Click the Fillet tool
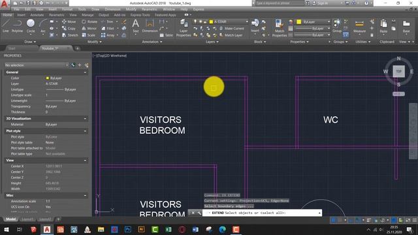This screenshot has width=418, height=235. pyautogui.click(x=108, y=28)
